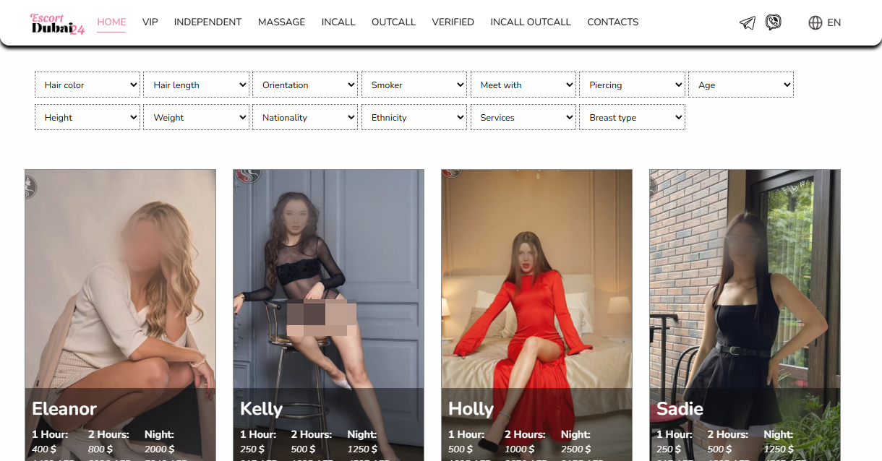Viewport: 882px width, 461px height.
Task: Open the Height filter dropdown
Action: [87, 117]
